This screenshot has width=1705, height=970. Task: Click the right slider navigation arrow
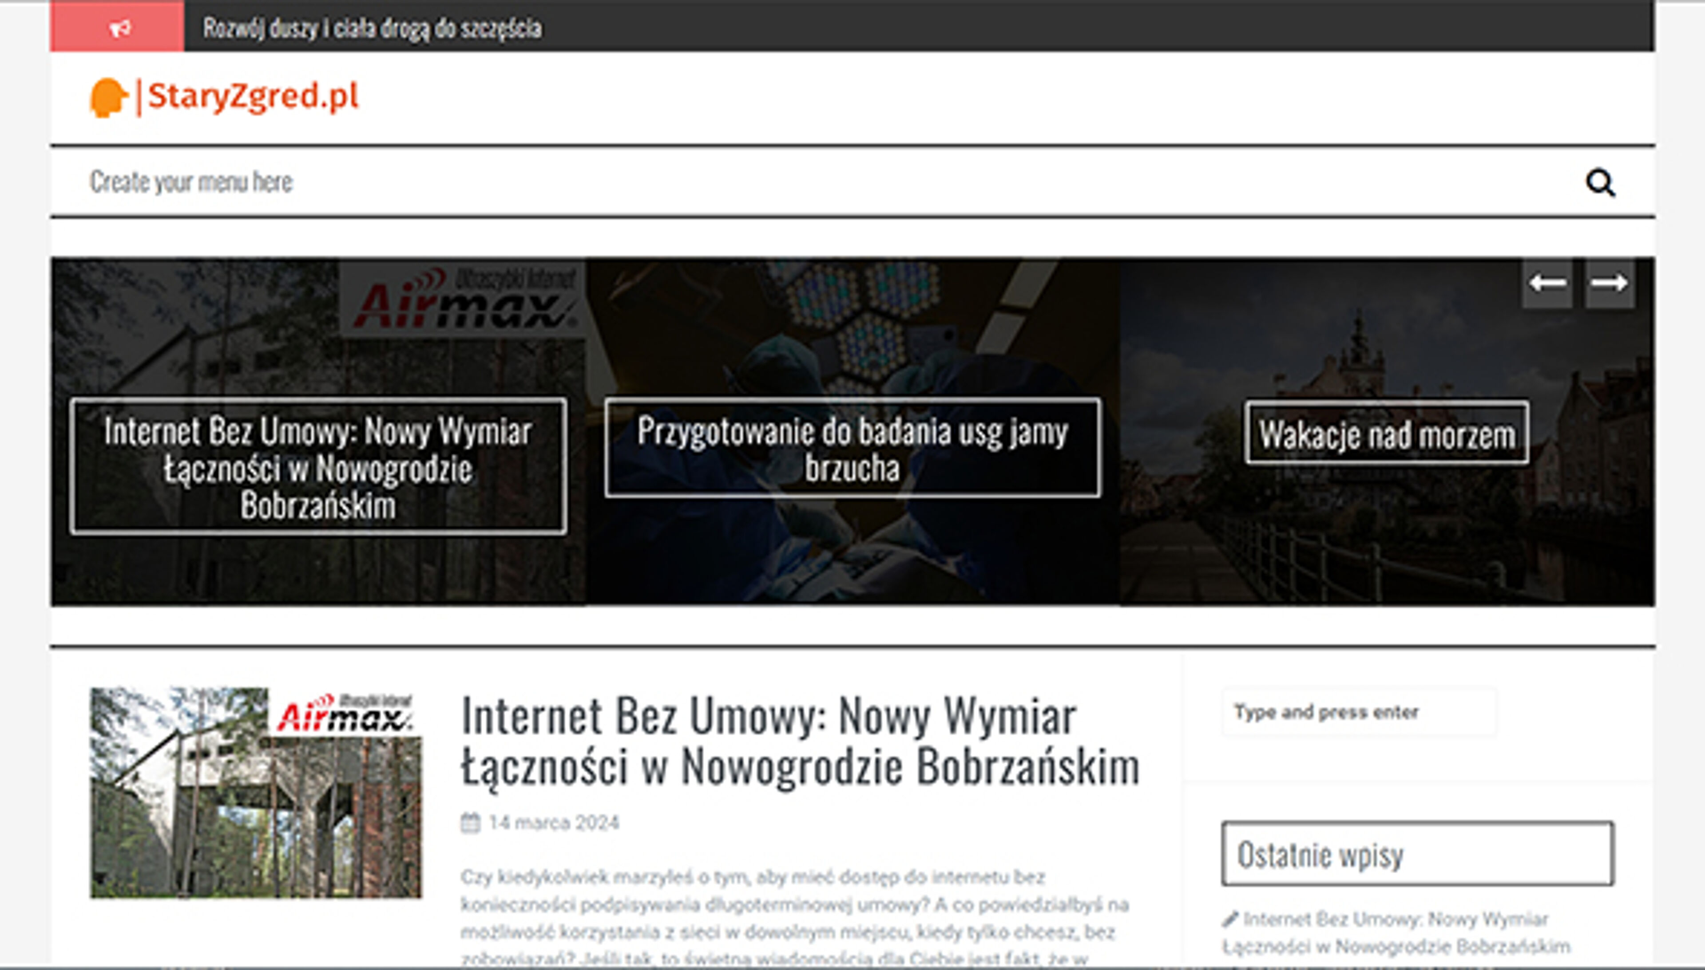[x=1608, y=283]
